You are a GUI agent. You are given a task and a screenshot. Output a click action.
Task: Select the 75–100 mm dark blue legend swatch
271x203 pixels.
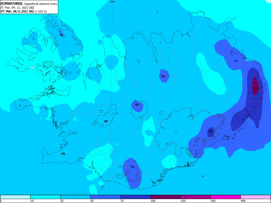click(x=135, y=197)
